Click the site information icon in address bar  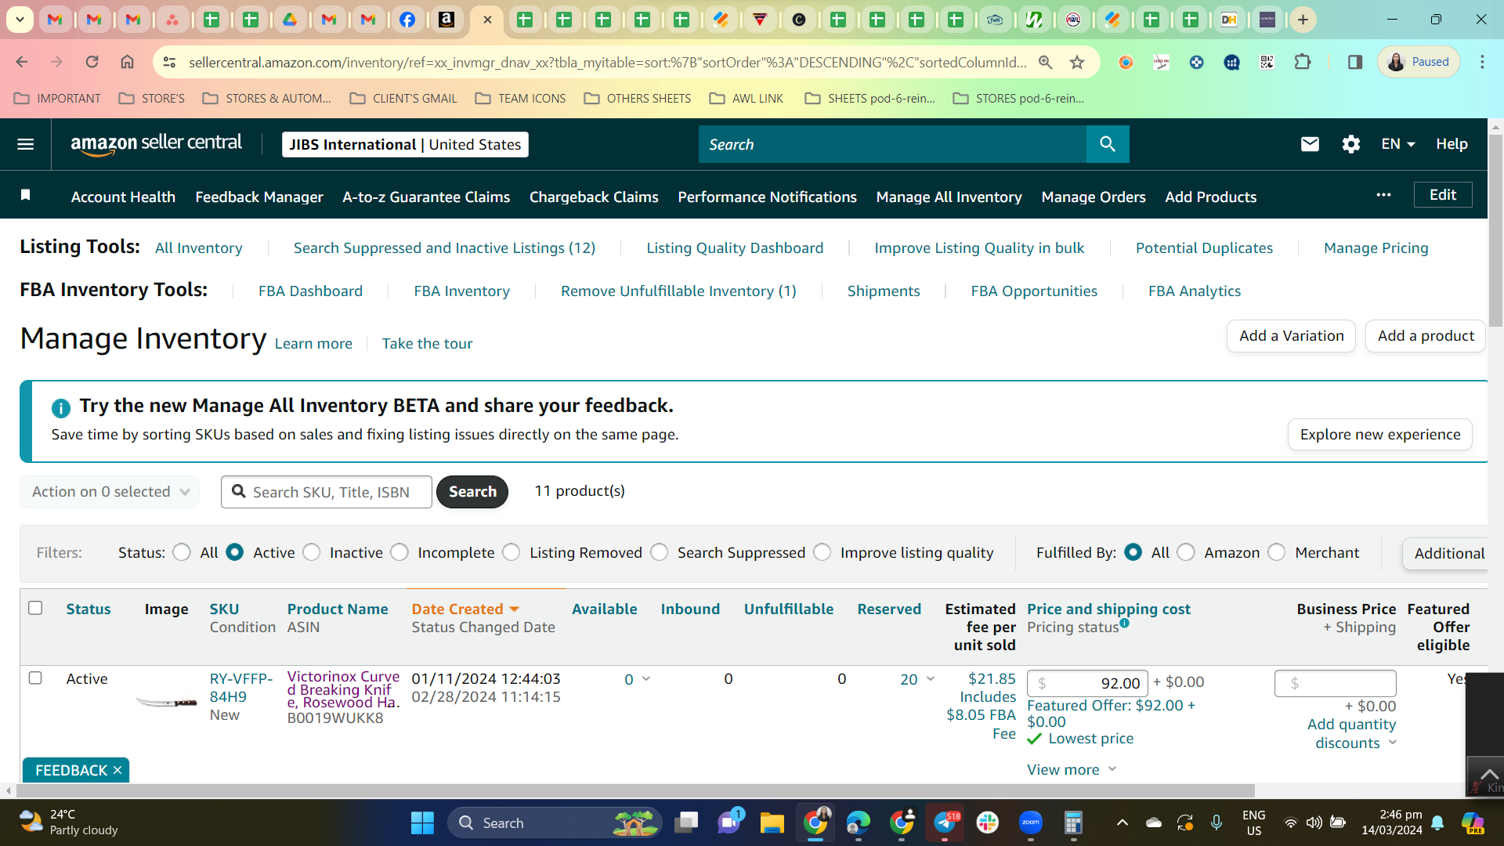(169, 62)
